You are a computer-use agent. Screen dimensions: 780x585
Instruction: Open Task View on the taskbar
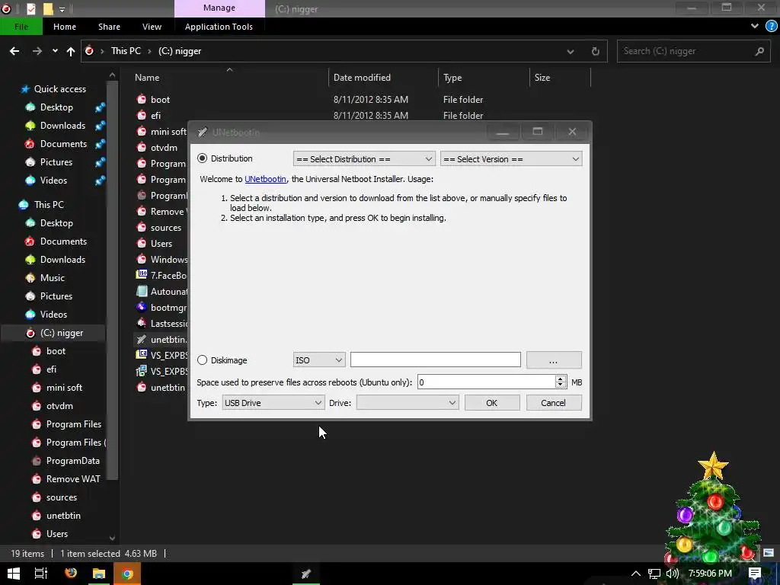tap(41, 574)
